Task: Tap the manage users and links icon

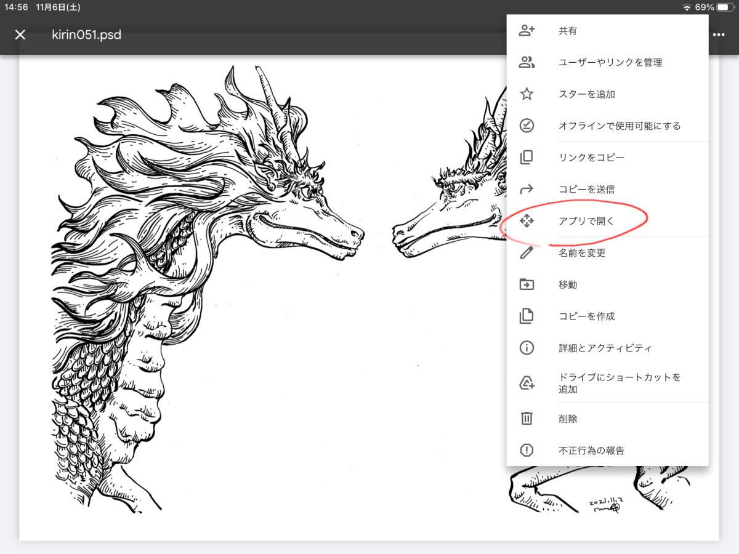Action: click(x=527, y=62)
